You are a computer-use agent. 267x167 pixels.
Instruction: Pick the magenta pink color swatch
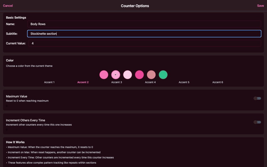tap(139, 74)
